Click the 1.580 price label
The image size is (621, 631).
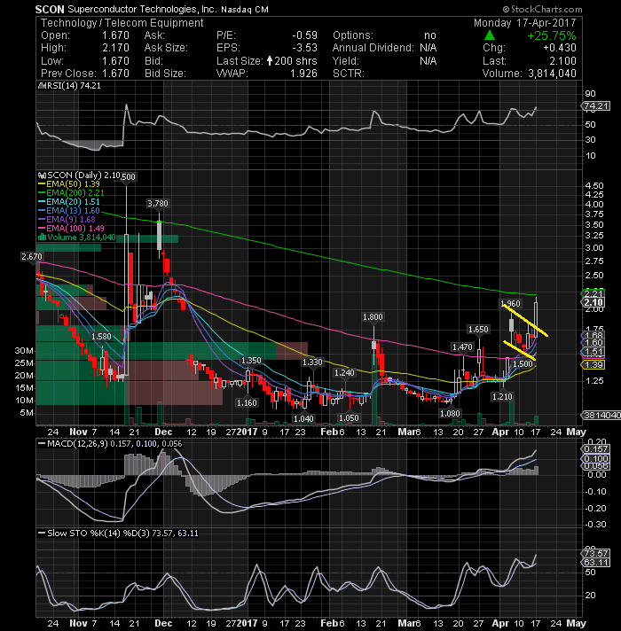click(x=101, y=336)
